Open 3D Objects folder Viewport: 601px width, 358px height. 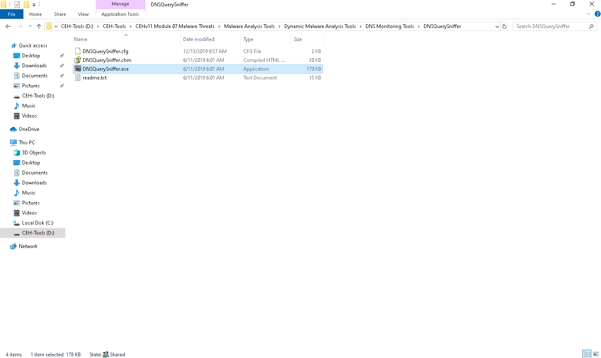(34, 153)
